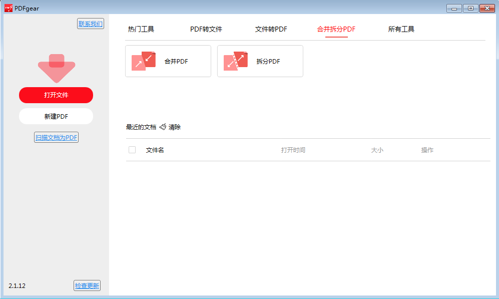This screenshot has height=299, width=499.
Task: Click the broom icon beside 清除
Action: pos(163,127)
